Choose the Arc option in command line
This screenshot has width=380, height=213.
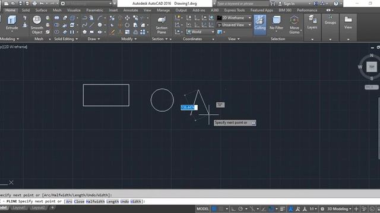[69, 201]
